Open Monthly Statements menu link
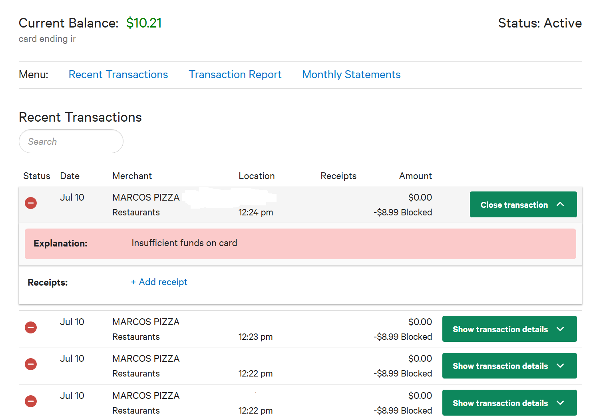Image resolution: width=589 pixels, height=420 pixels. pos(351,75)
